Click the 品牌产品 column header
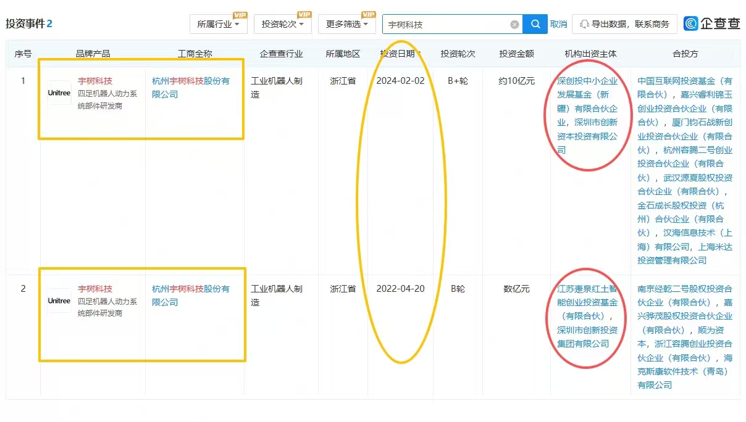The height and width of the screenshot is (422, 746). pos(93,54)
